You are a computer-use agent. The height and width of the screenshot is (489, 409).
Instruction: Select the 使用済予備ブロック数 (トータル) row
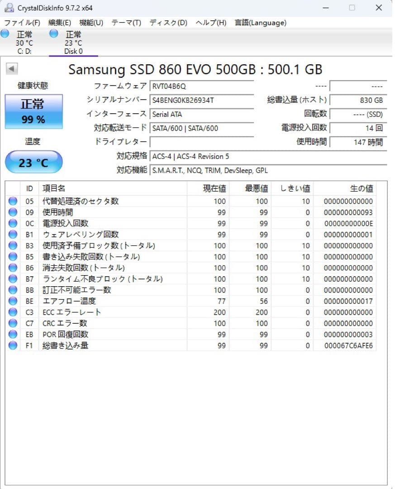(x=191, y=246)
